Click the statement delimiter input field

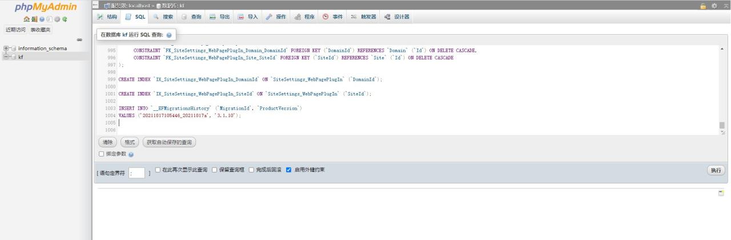(x=137, y=173)
